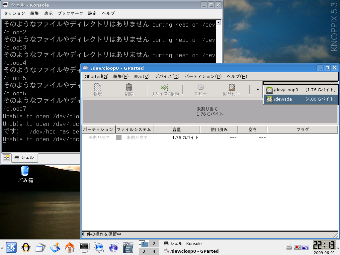Click the pencil desktop tool panel icon
Screen dimensions: 340x255
click(x=55, y=247)
